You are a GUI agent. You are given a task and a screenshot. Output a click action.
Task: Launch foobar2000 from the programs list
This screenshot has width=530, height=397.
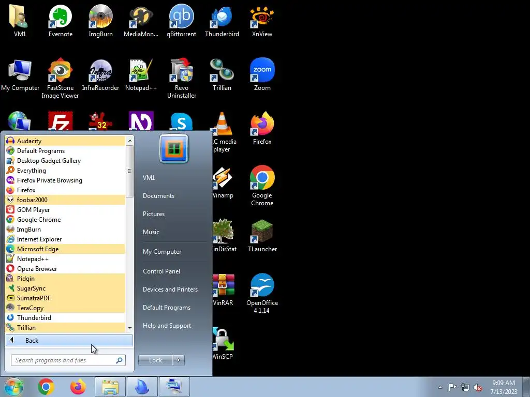pyautogui.click(x=65, y=200)
